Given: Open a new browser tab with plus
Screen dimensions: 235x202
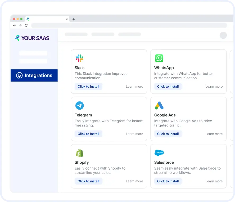Looking at the screenshot, I should [x=74, y=19].
